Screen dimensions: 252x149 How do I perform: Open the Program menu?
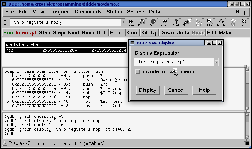tap(60, 12)
